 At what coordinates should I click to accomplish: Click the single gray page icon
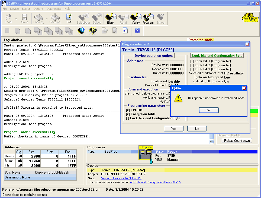tap(7, 31)
